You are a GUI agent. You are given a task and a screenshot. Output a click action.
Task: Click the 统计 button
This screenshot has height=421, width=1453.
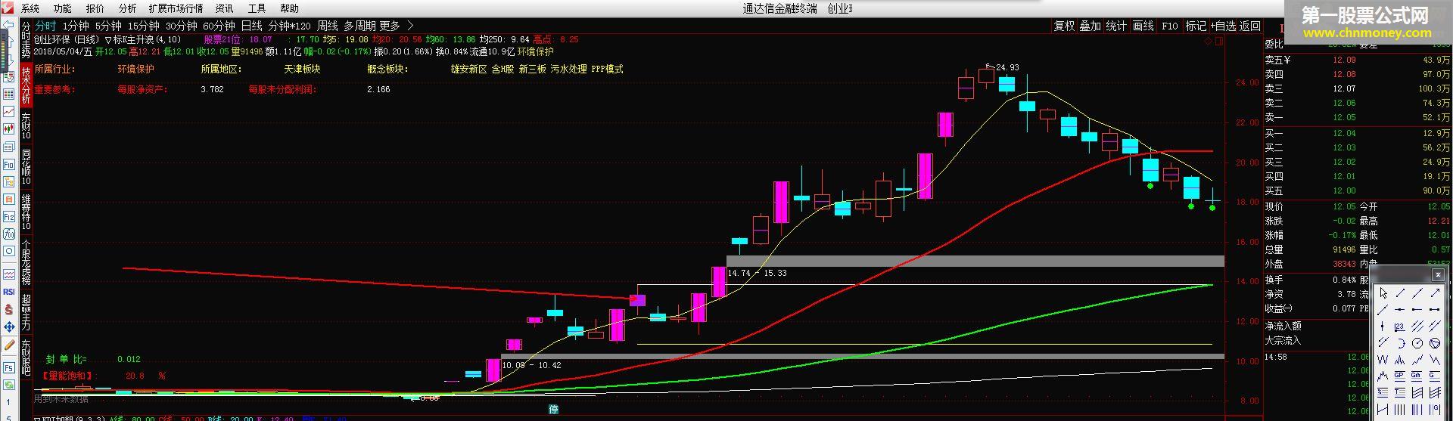coord(1116,26)
